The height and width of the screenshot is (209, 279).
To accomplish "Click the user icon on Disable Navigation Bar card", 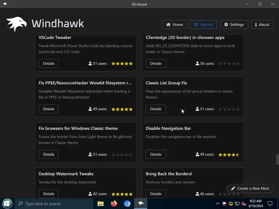I will tap(197, 154).
